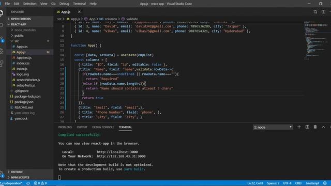Switch to the PROBLEMS panel tab
The image size is (331, 186).
point(65,127)
